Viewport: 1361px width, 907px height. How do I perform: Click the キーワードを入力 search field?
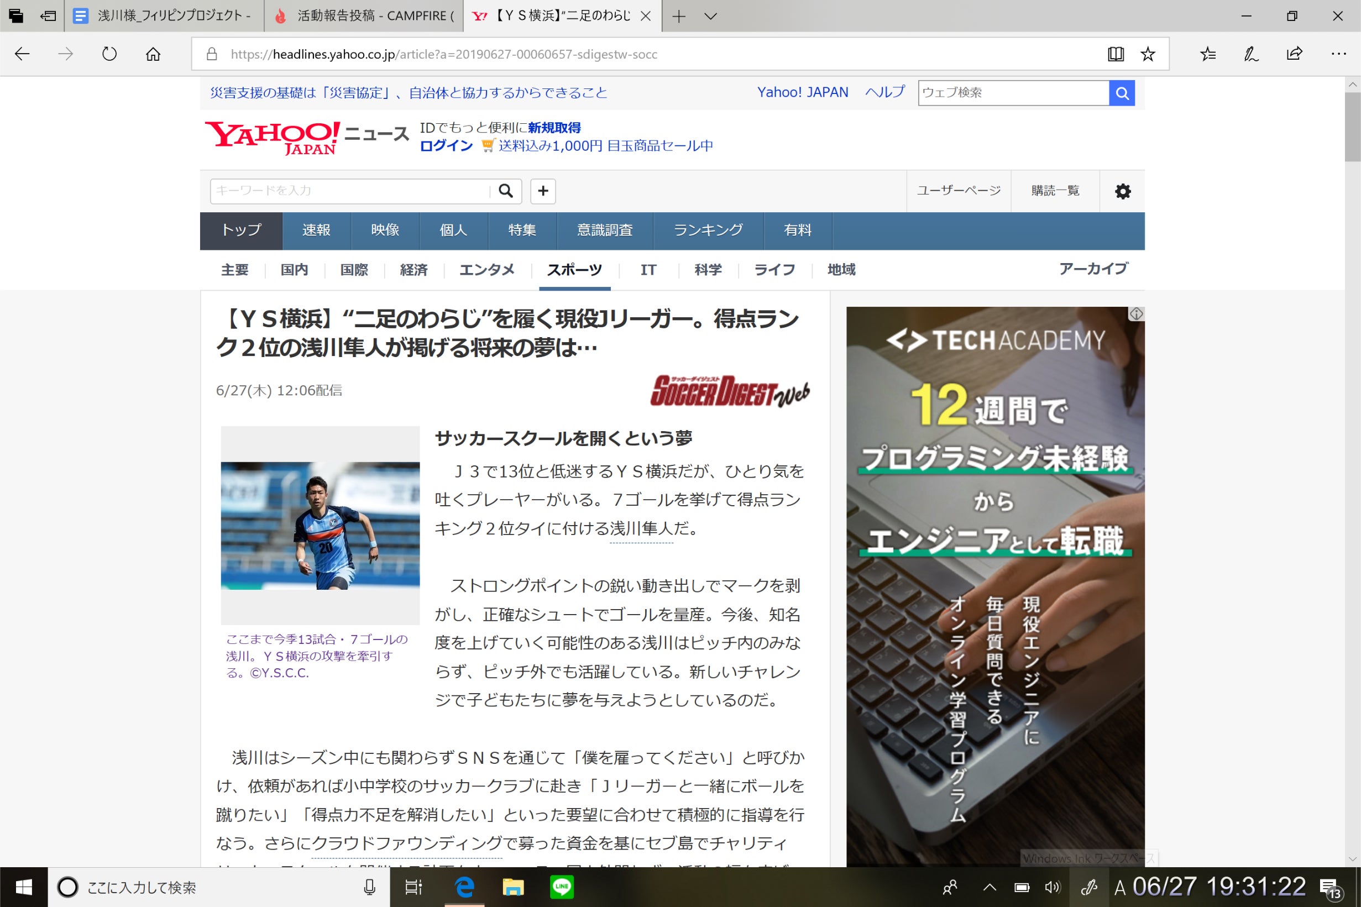350,191
